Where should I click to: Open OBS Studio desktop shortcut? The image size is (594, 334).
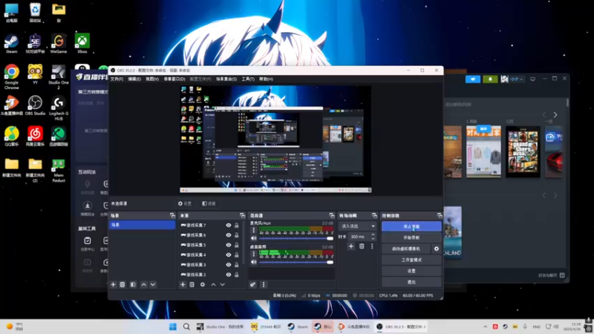pos(35,105)
